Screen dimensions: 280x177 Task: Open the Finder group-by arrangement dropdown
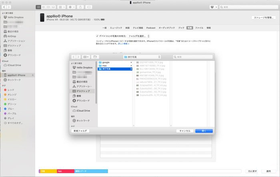[x=62, y=7]
